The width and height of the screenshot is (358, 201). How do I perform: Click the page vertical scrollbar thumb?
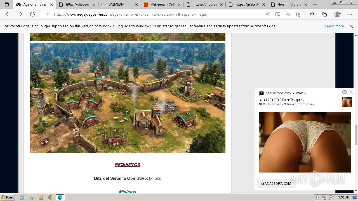click(x=356, y=135)
